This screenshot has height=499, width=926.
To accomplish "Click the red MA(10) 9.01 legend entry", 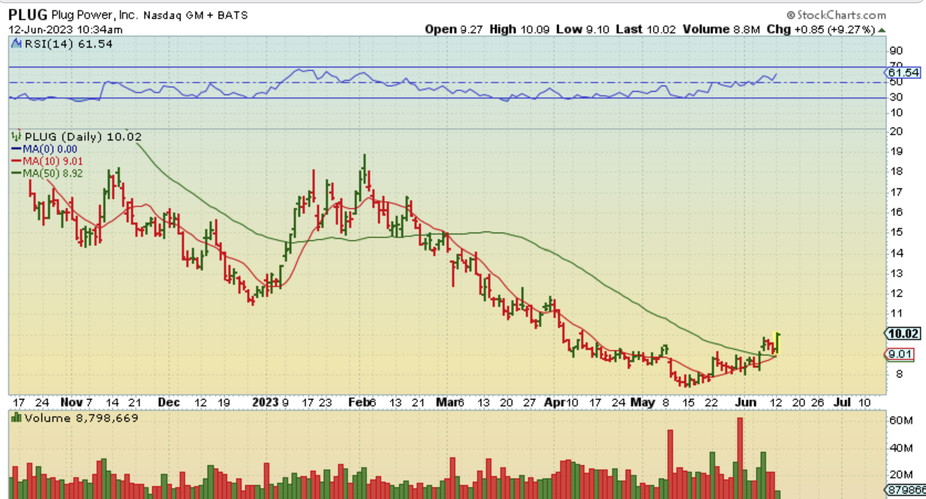I will click(47, 161).
